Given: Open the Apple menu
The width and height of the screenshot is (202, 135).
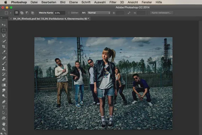Looking at the screenshot, I should (6, 2).
